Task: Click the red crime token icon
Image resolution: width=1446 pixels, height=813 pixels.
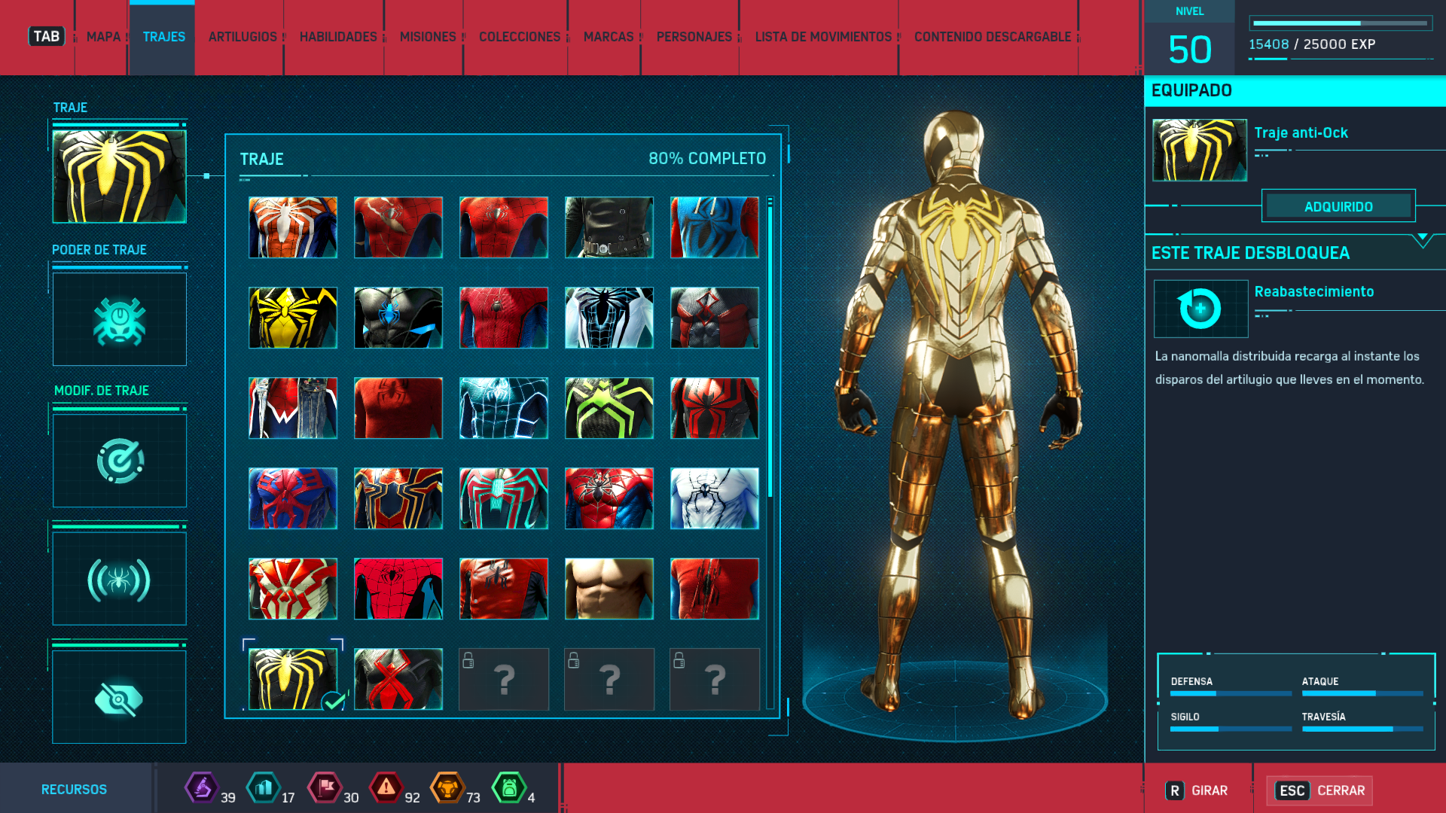Action: point(386,788)
